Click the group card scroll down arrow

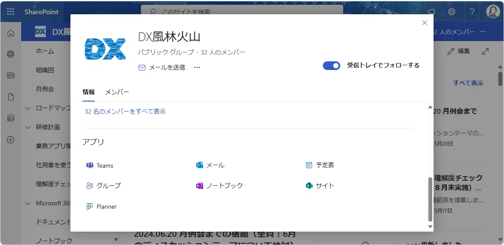pos(431,227)
